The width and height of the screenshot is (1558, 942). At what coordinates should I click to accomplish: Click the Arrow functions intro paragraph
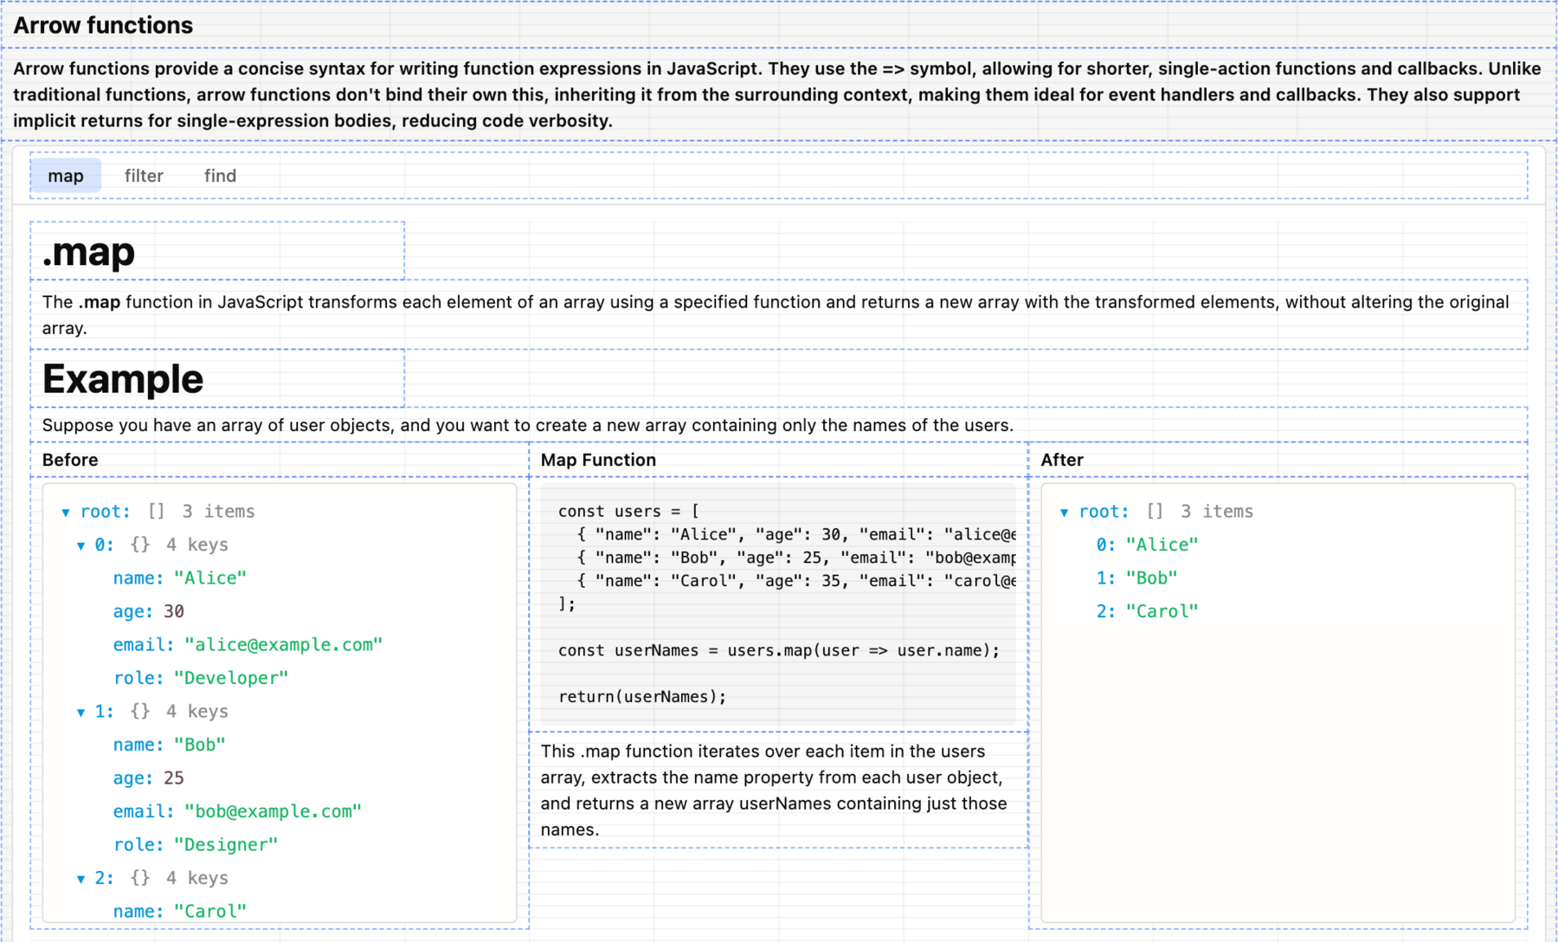tap(776, 94)
